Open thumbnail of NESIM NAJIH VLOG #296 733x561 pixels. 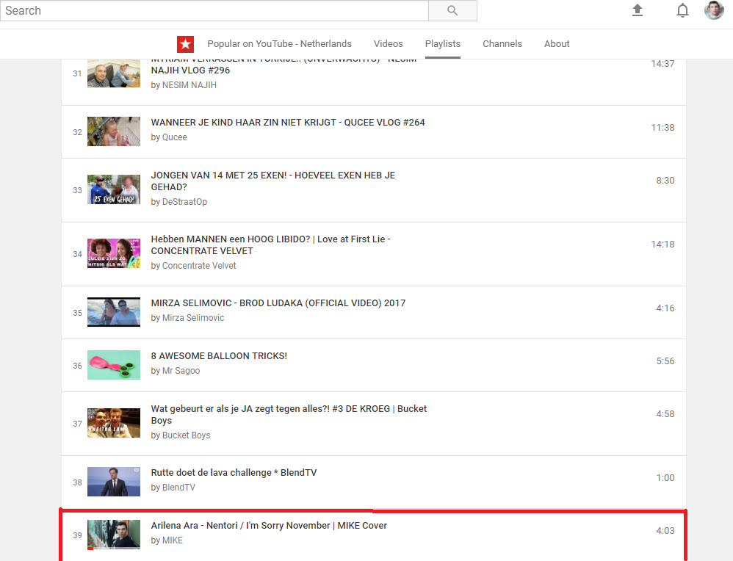[x=114, y=73]
